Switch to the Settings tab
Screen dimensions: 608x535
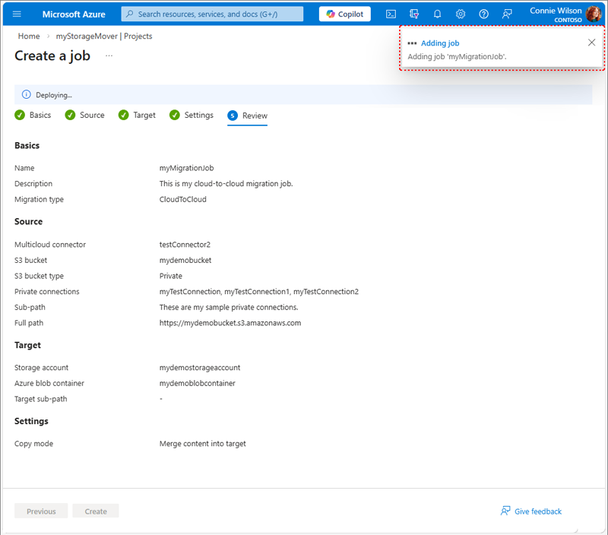point(192,116)
